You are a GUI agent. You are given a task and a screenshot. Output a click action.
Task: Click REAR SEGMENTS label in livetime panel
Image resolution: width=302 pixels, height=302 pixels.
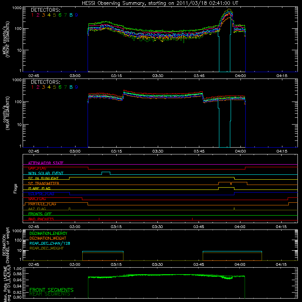click(x=50, y=294)
